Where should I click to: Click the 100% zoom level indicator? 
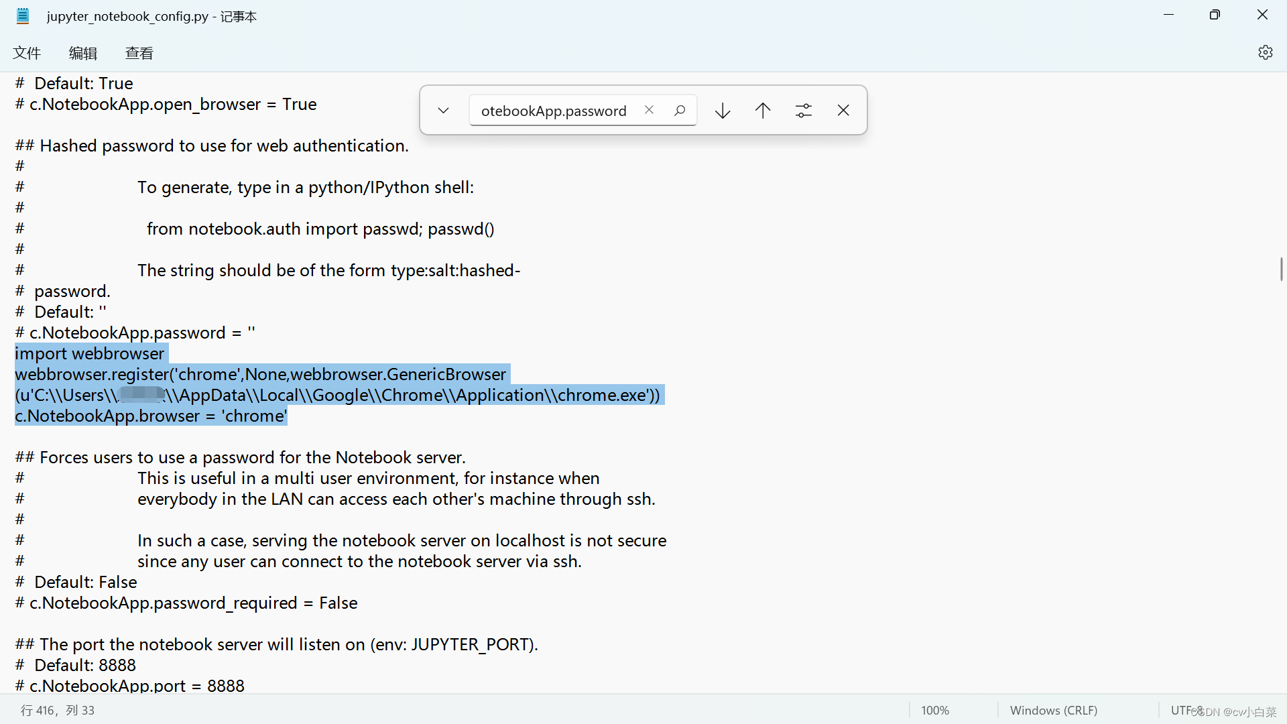934,711
